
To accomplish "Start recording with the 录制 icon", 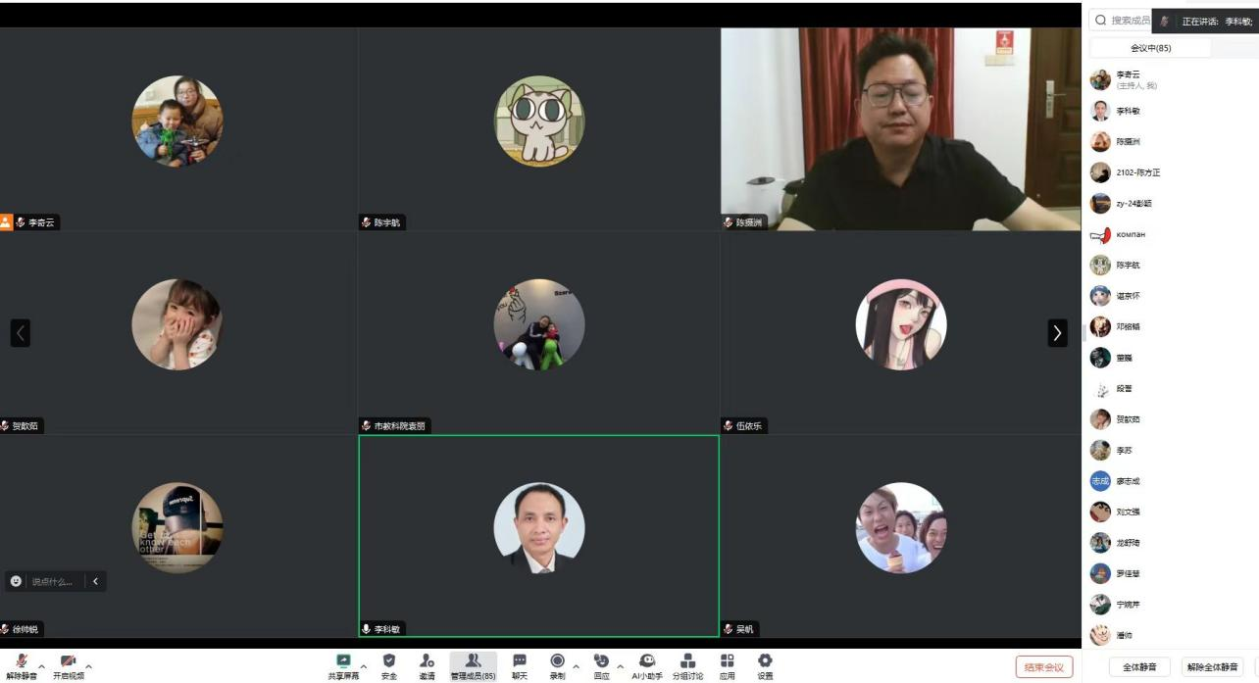I will 557,664.
